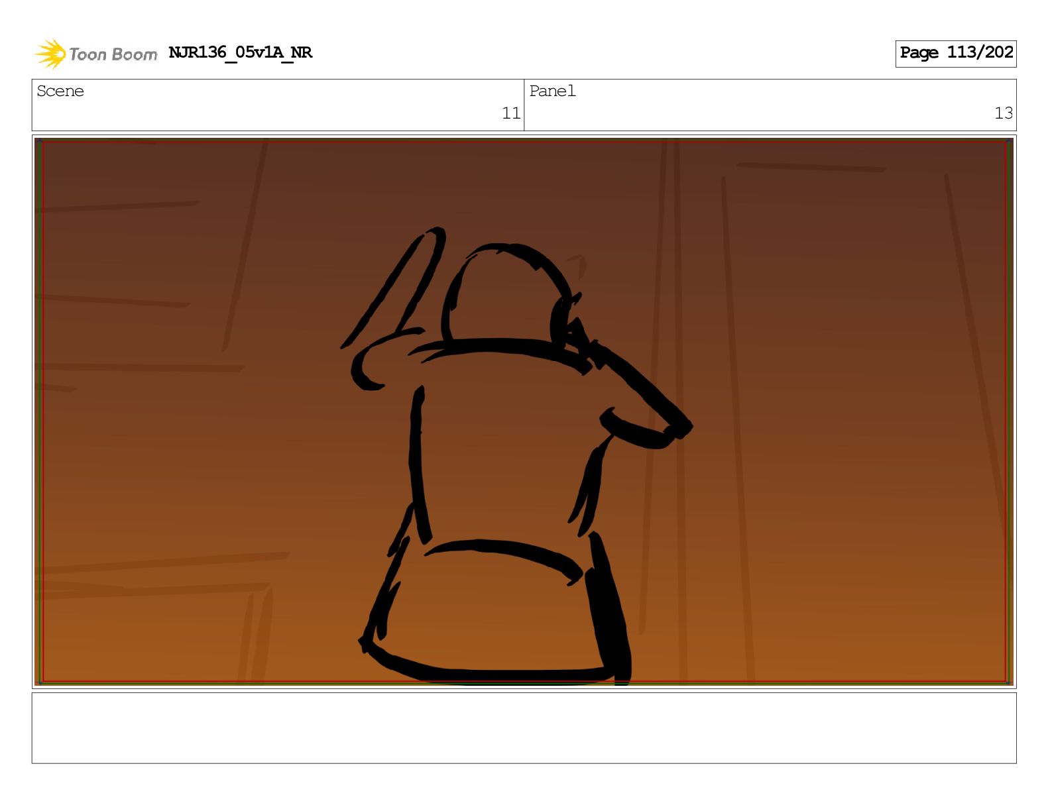The width and height of the screenshot is (1050, 811).
Task: Select scene number 11
Action: pyautogui.click(x=511, y=113)
